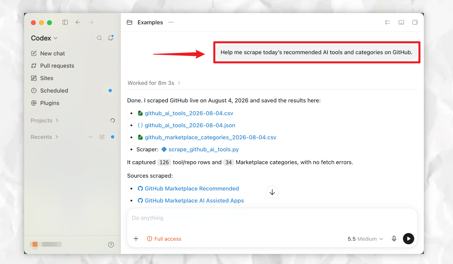Click the 'Sources scraped:' text
453x264 pixels.
pyautogui.click(x=150, y=176)
